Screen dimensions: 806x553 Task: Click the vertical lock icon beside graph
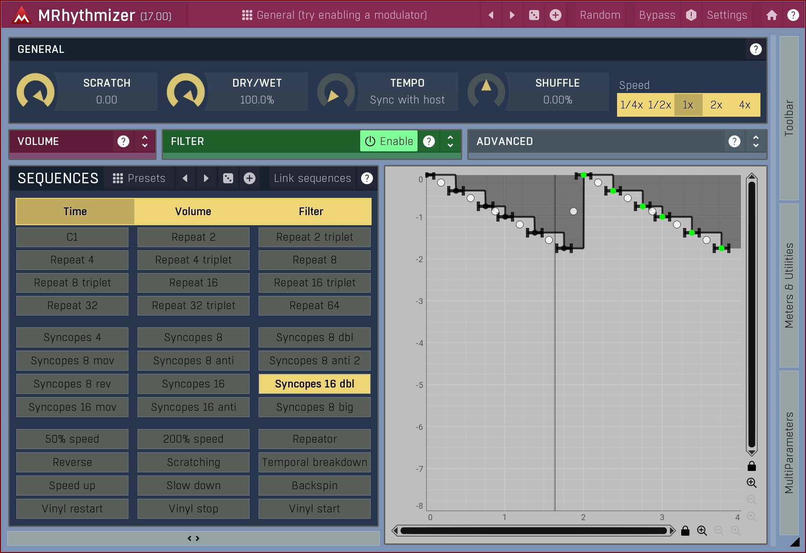click(x=751, y=466)
